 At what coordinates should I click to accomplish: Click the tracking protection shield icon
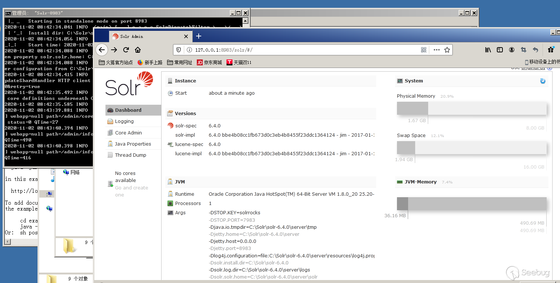pos(179,50)
